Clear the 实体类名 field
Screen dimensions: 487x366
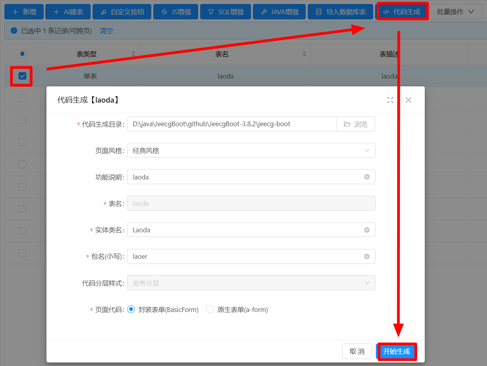pos(367,230)
